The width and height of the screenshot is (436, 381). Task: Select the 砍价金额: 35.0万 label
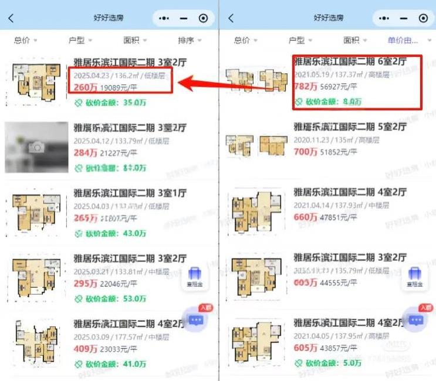click(x=116, y=103)
